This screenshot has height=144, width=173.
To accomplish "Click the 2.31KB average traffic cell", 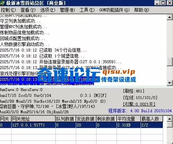I will click(x=129, y=125).
